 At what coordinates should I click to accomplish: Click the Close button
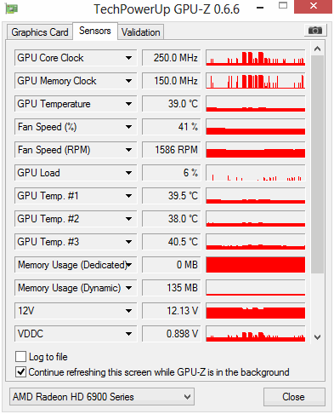[294, 397]
